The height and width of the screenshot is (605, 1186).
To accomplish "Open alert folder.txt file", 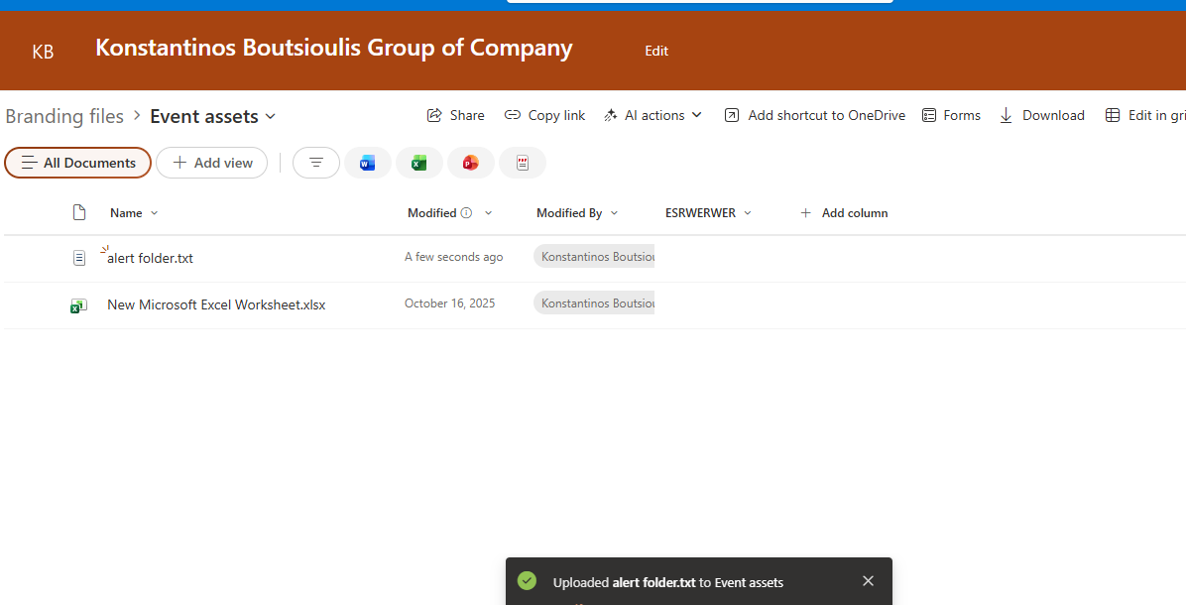I will [151, 258].
